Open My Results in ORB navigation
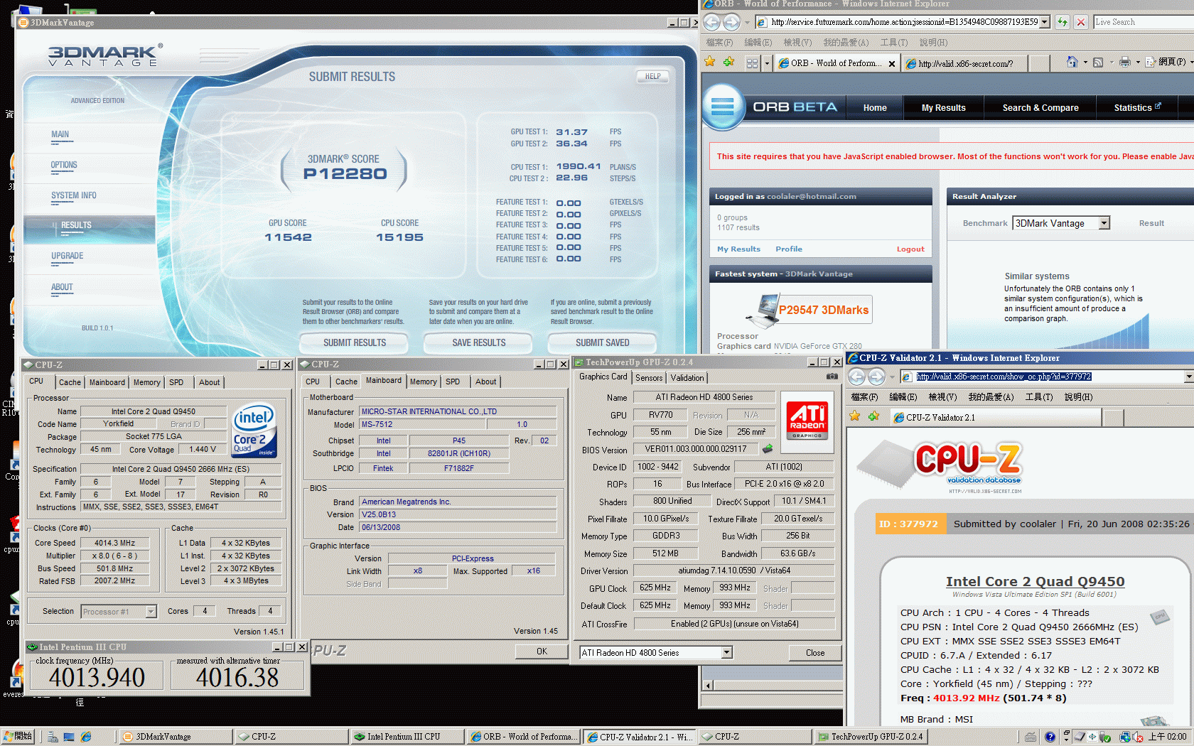 point(943,108)
